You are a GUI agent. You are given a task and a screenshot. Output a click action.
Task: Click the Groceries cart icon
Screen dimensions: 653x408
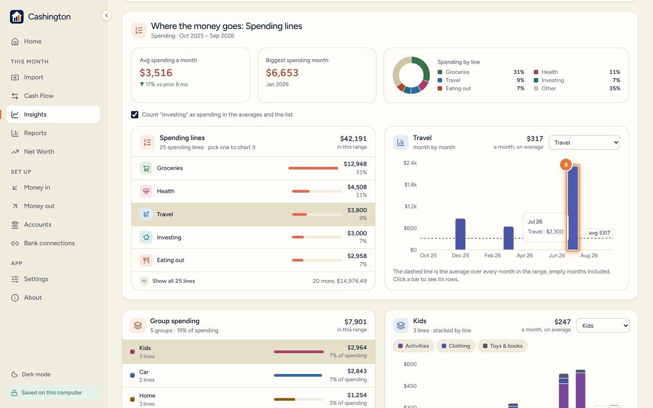click(146, 168)
